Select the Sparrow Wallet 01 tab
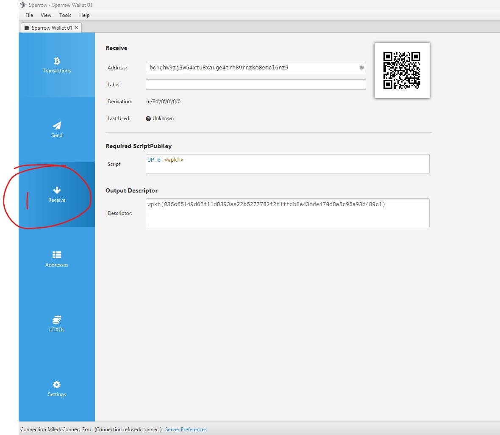 [52, 28]
